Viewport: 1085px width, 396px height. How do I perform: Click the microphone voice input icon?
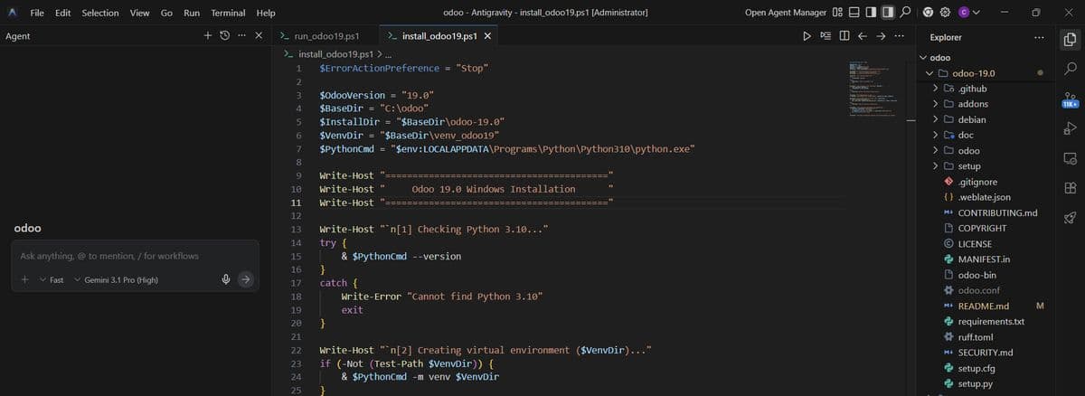click(225, 280)
